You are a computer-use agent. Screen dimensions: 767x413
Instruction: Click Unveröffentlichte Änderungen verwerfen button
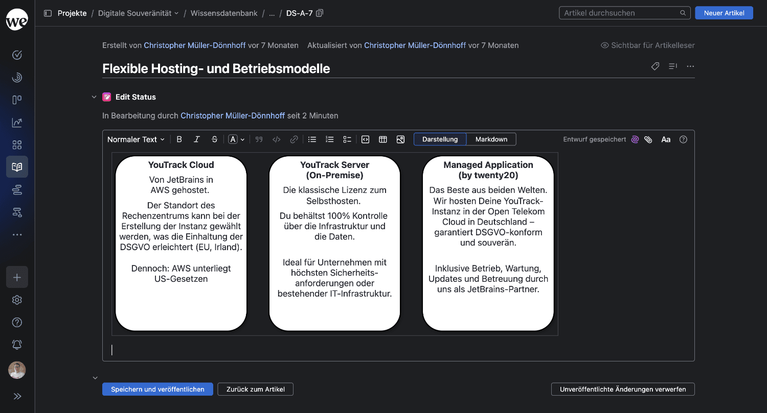[x=623, y=389]
